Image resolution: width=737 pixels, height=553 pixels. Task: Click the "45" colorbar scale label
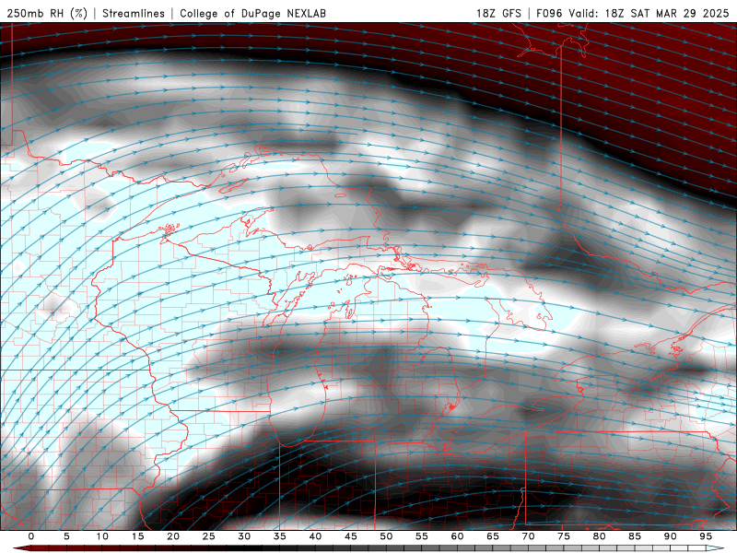pyautogui.click(x=351, y=536)
